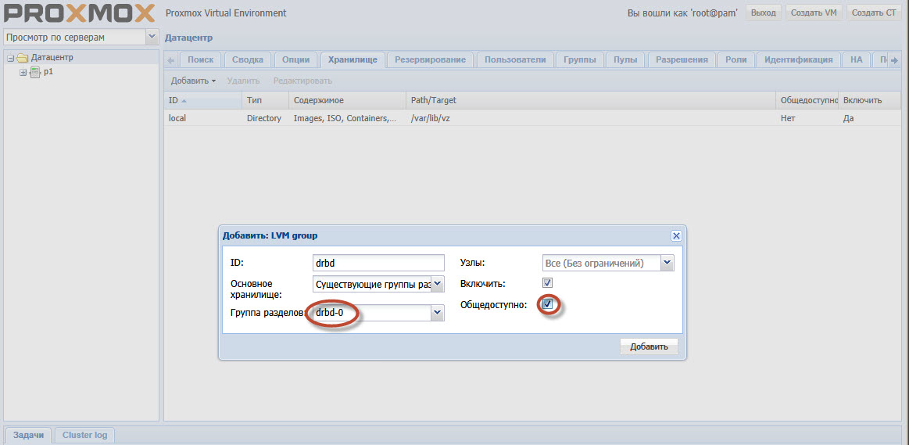Select the Хранилище tab
The image size is (909, 445).
(x=353, y=59)
